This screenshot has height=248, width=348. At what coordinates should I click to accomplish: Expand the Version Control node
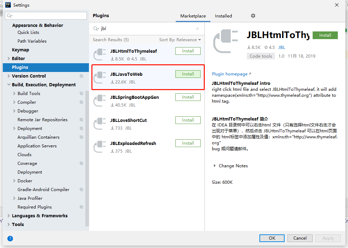9,76
